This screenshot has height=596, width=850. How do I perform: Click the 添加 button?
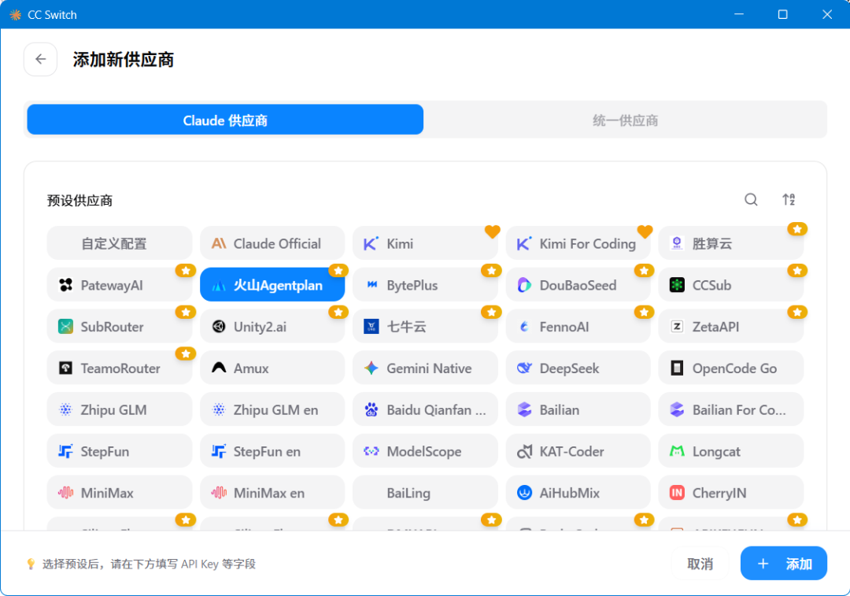pyautogui.click(x=783, y=564)
